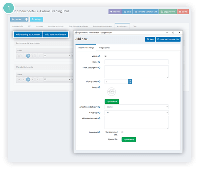This screenshot has height=169, width=199.
Task: Go to last page in Shared attachments pager
Action: pos(37,80)
